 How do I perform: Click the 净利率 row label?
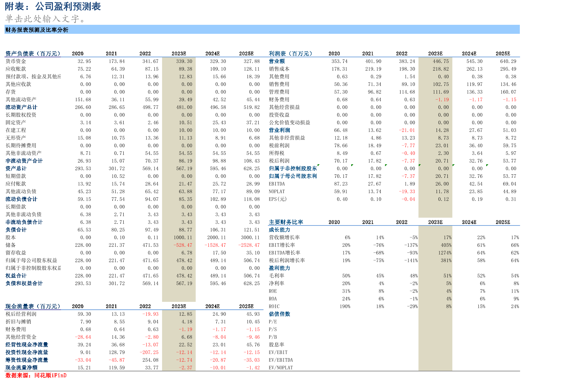click(277, 283)
